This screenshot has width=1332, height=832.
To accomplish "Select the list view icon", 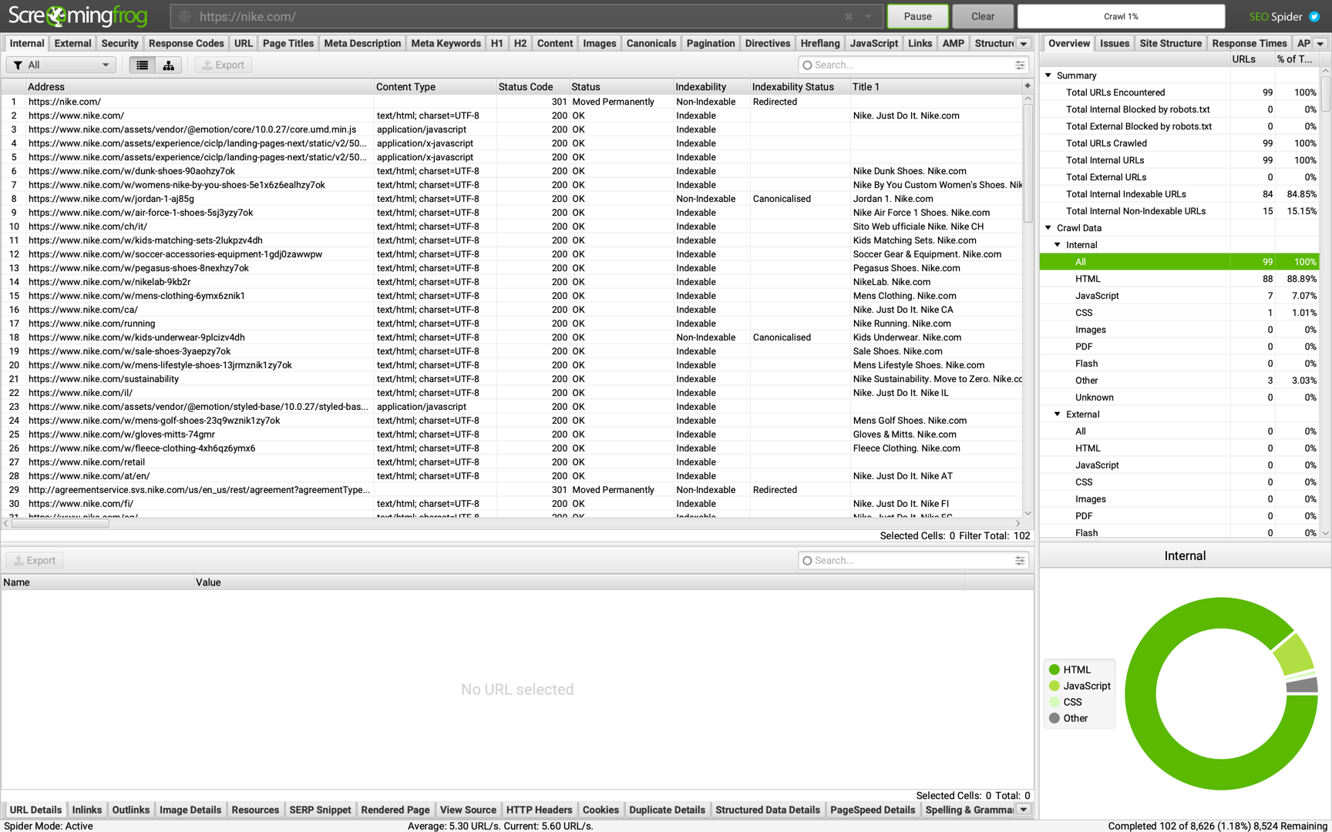I will click(141, 65).
